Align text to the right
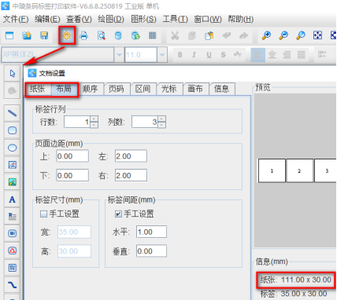 [287, 55]
